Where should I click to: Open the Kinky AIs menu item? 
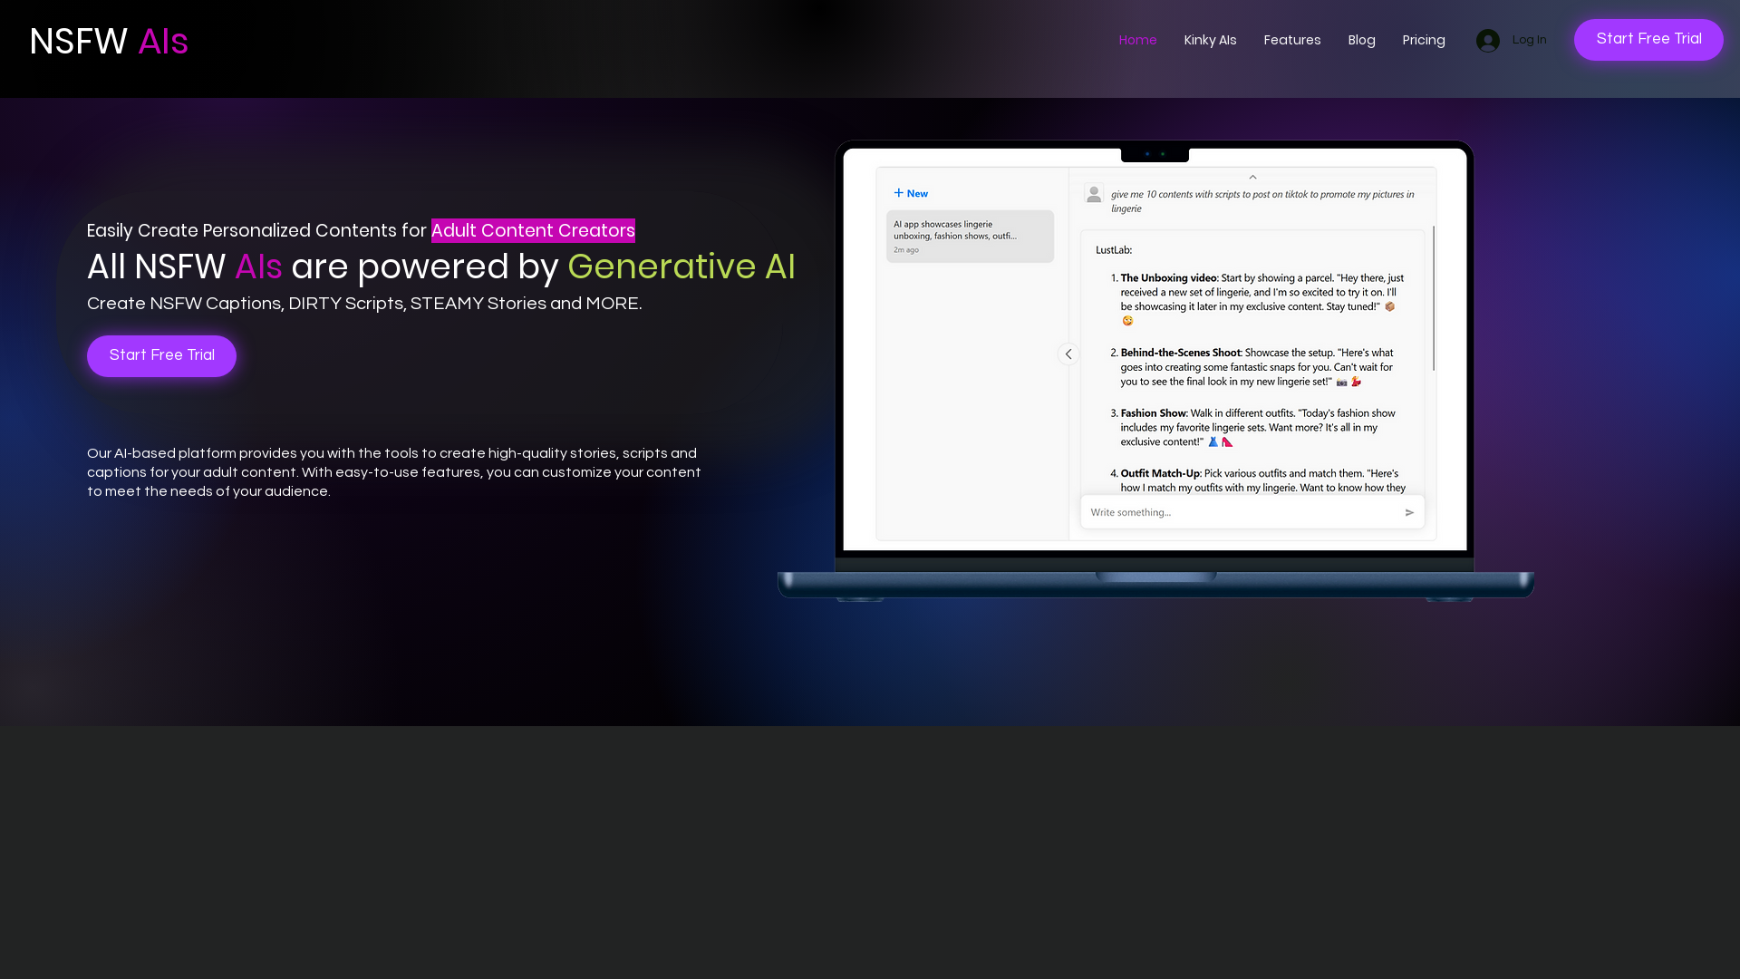tap(1210, 40)
